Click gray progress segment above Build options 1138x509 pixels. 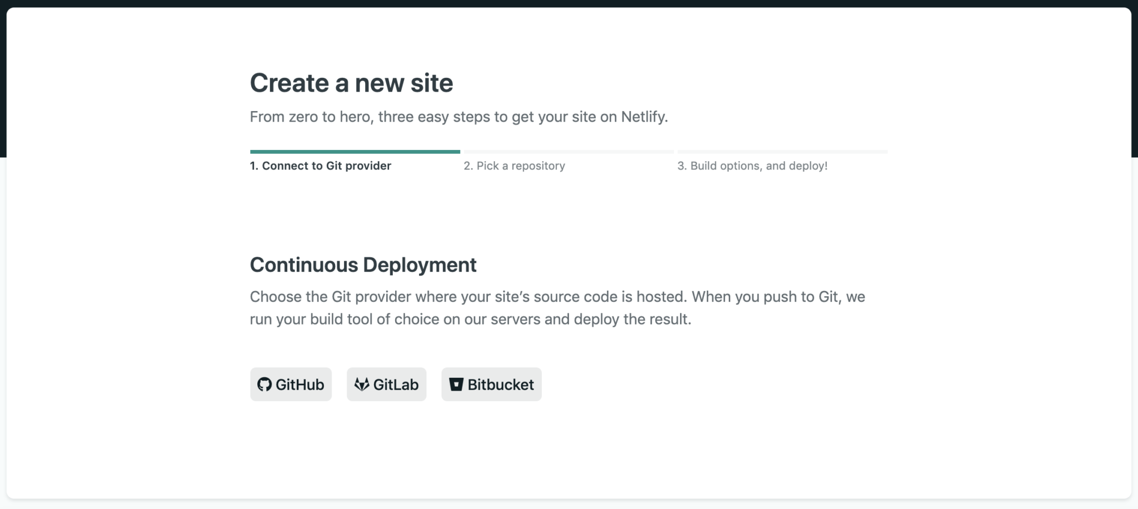782,152
